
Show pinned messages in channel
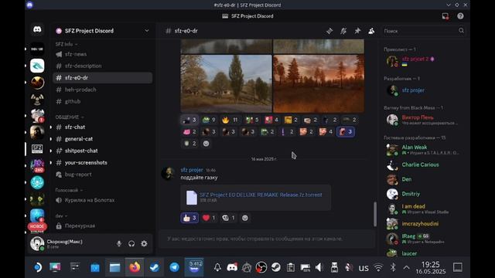pyautogui.click(x=357, y=31)
